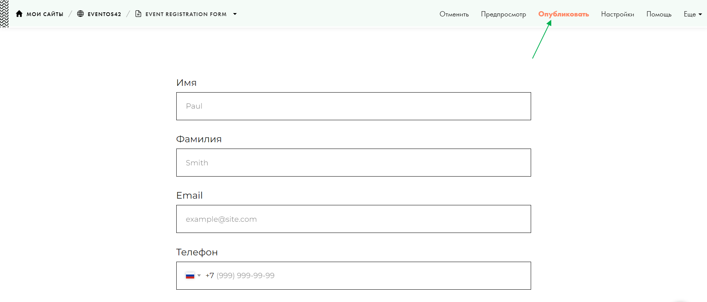Image resolution: width=707 pixels, height=302 pixels.
Task: Click the zigzag logo in top-left corner
Action: [x=4, y=14]
